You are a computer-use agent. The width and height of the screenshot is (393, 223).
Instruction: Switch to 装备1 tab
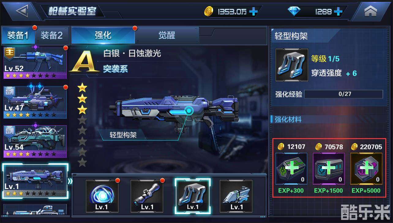tap(18, 36)
